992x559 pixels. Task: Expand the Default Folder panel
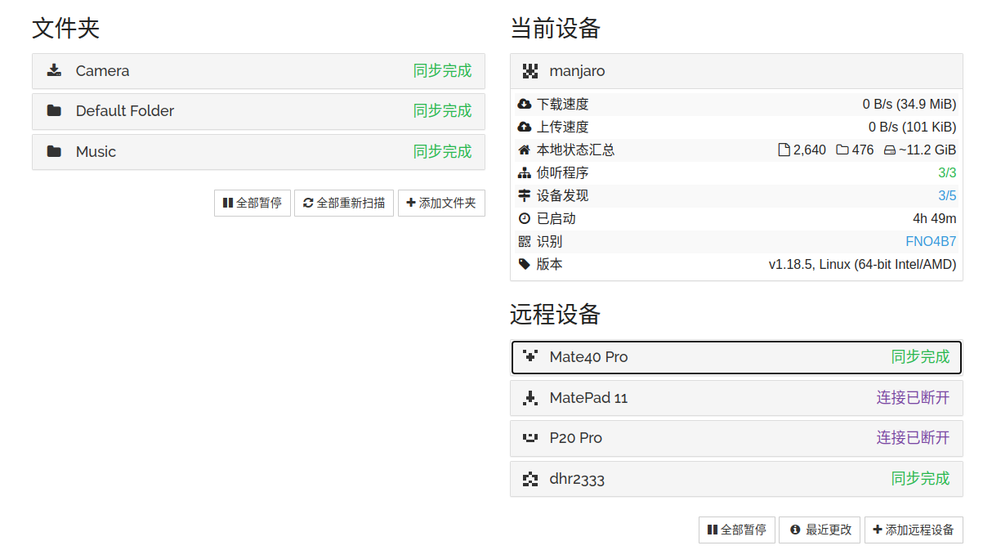(258, 111)
